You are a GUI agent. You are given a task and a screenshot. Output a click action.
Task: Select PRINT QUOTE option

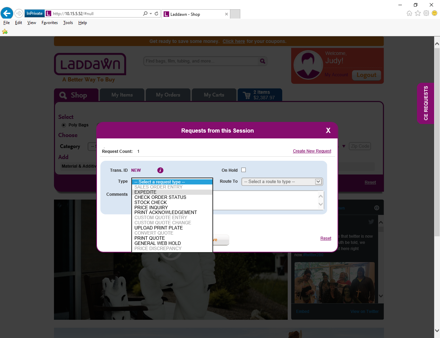point(172,238)
